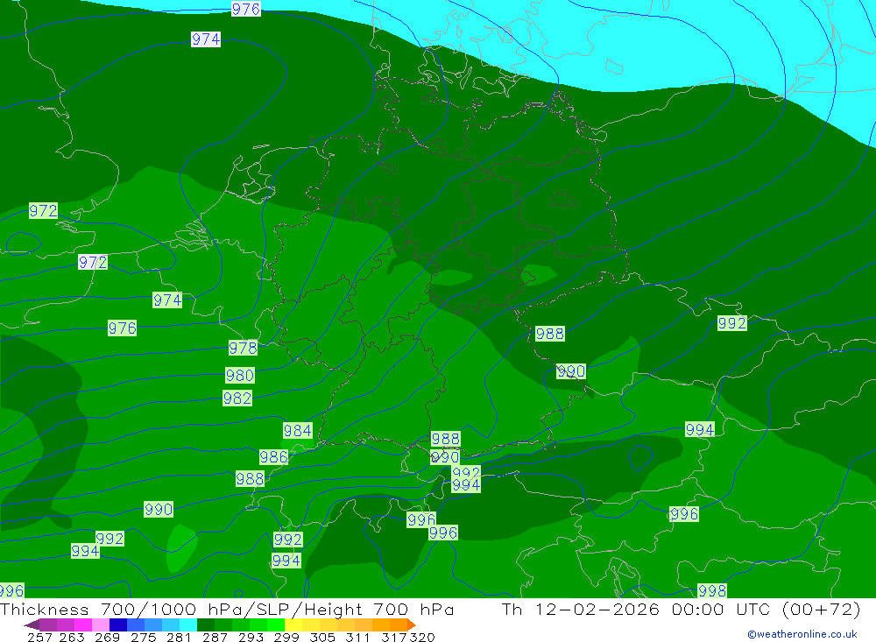Screen dimensions: 876x642
Task: Click the legend value '287'
Action: click(215, 638)
